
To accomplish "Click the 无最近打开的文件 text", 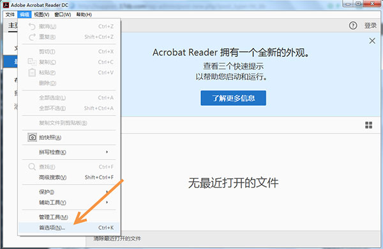I will tap(233, 183).
